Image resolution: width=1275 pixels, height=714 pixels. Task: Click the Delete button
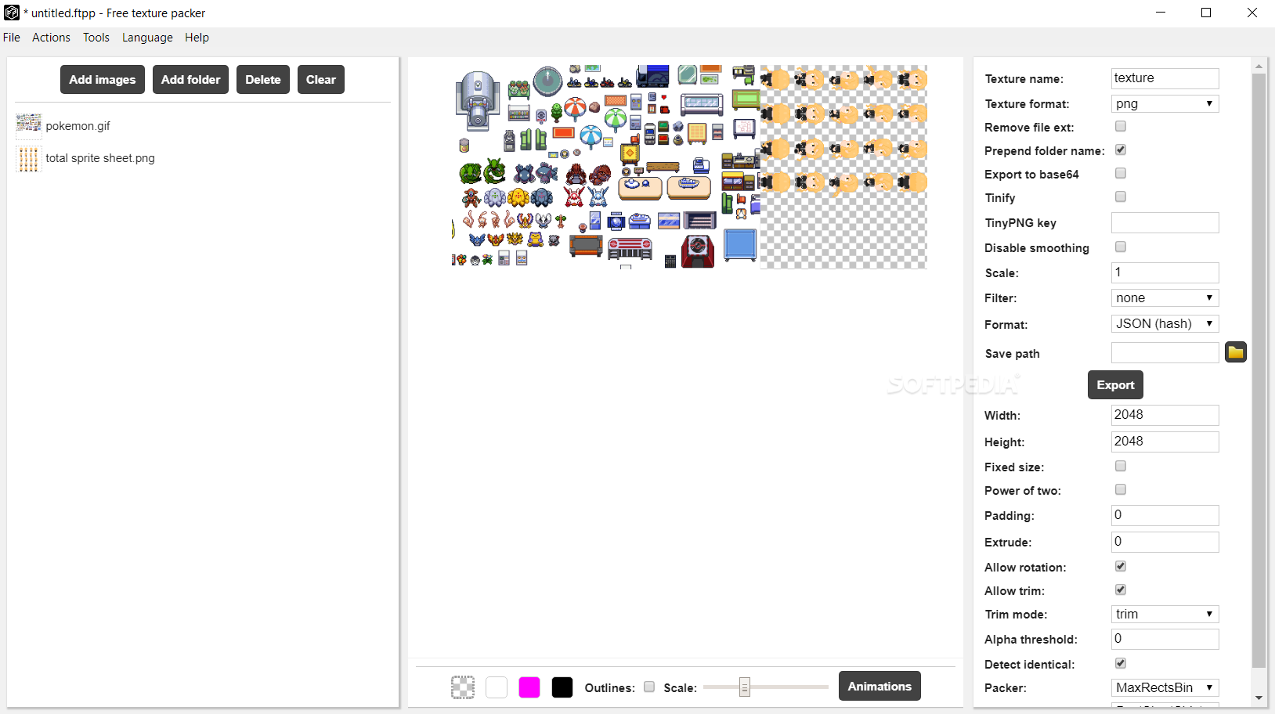pyautogui.click(x=263, y=79)
